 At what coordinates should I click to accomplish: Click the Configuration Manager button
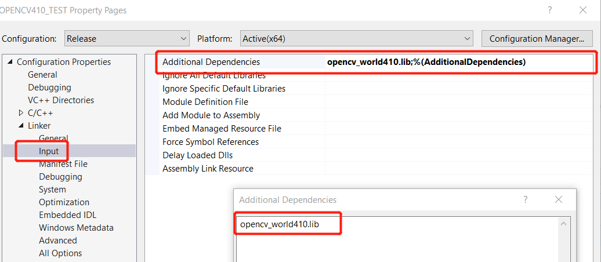537,39
